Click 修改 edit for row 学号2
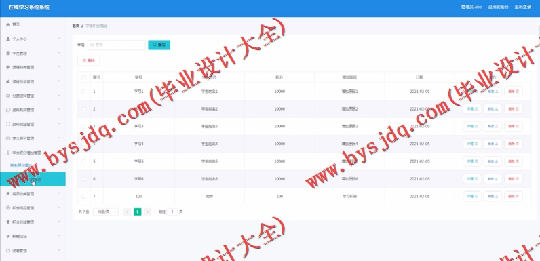 [x=493, y=109]
